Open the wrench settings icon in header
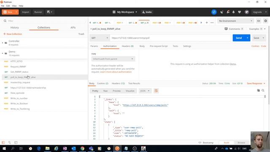 (228, 12)
